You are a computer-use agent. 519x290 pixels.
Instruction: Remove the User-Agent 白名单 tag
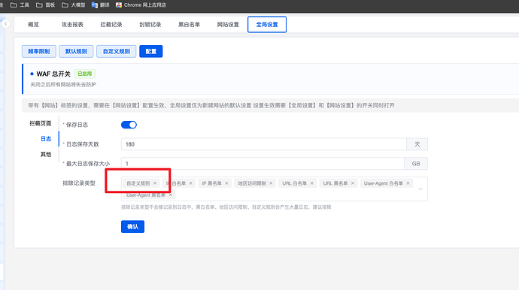(408, 183)
